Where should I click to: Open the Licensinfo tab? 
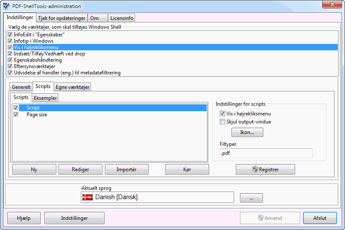(x=121, y=18)
